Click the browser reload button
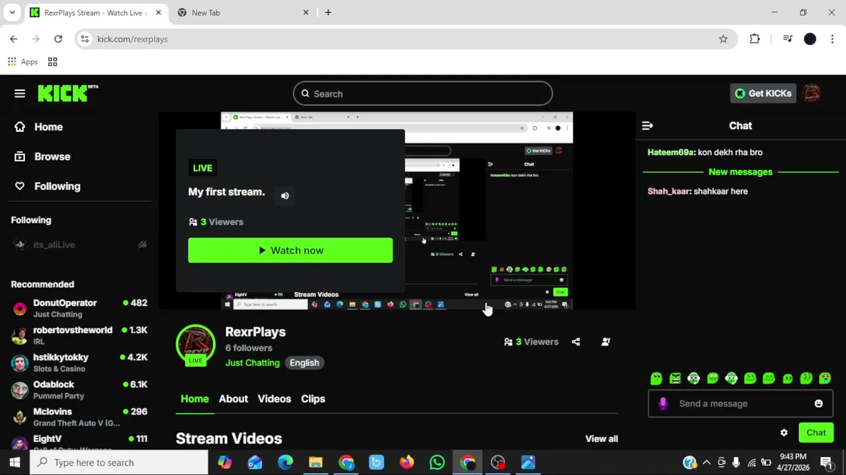846x475 pixels. tap(58, 39)
